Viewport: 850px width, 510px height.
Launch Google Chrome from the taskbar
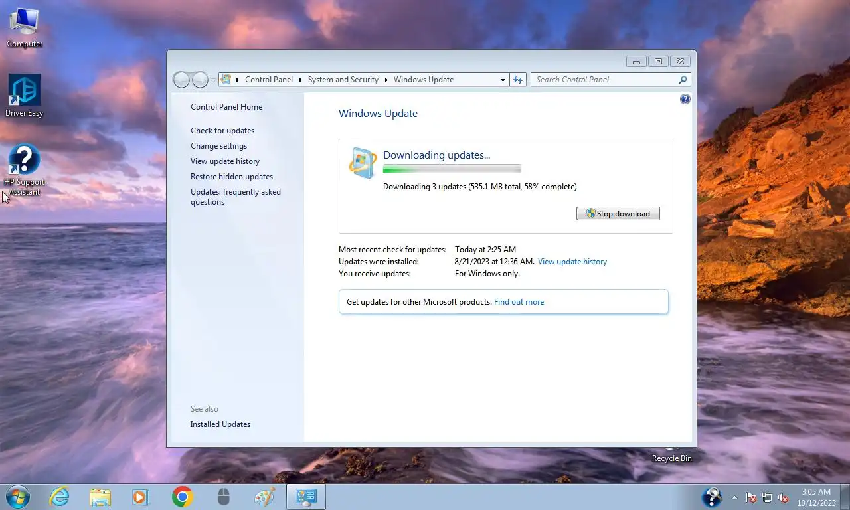[x=182, y=497]
